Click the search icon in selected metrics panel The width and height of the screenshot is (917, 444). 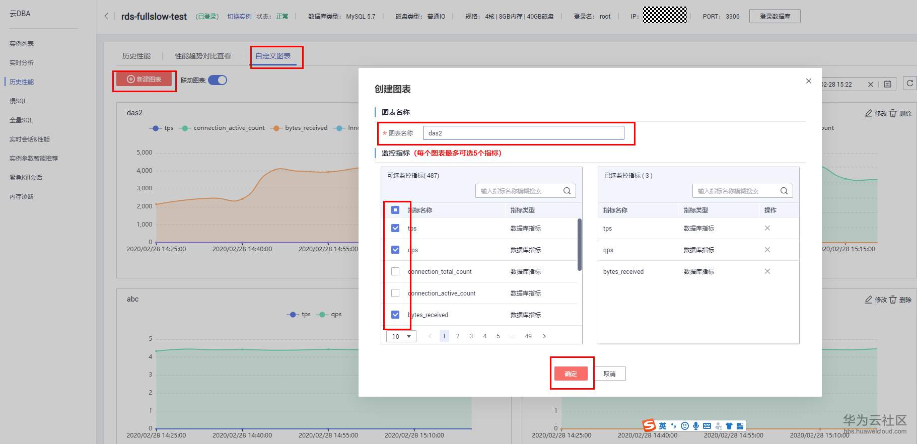784,191
